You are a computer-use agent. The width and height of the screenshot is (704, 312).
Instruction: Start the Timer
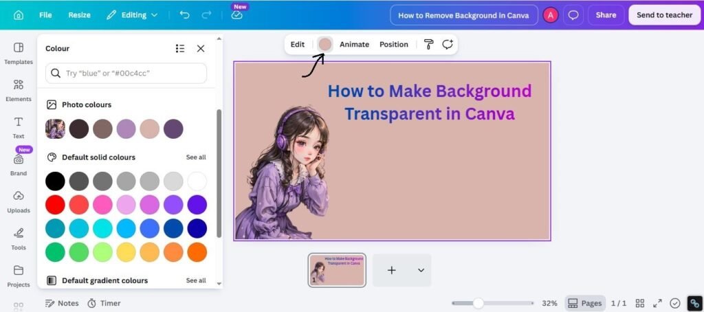(104, 304)
